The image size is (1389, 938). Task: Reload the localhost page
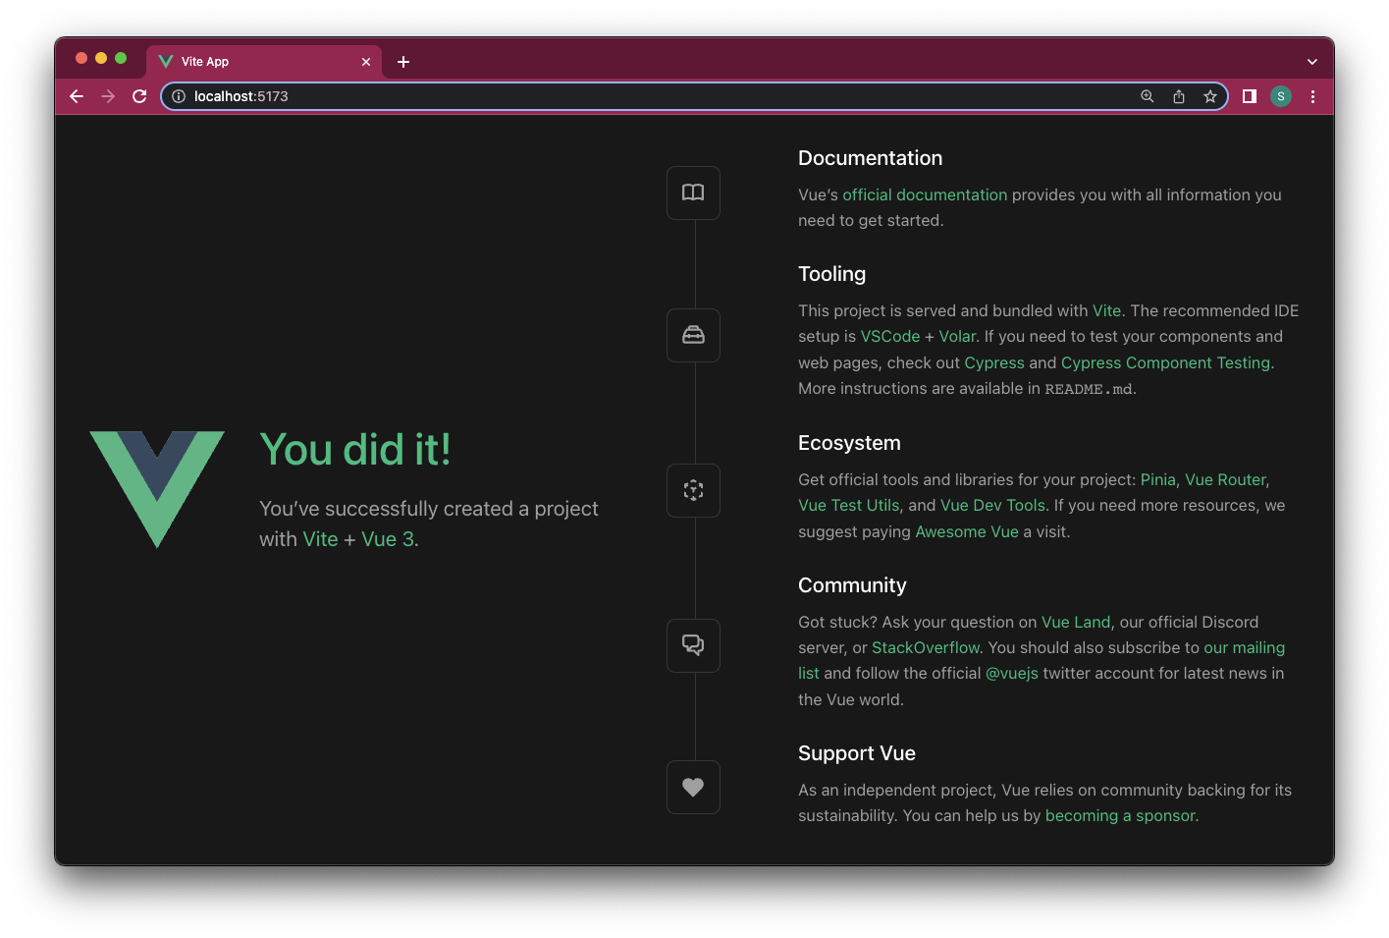[x=138, y=96]
